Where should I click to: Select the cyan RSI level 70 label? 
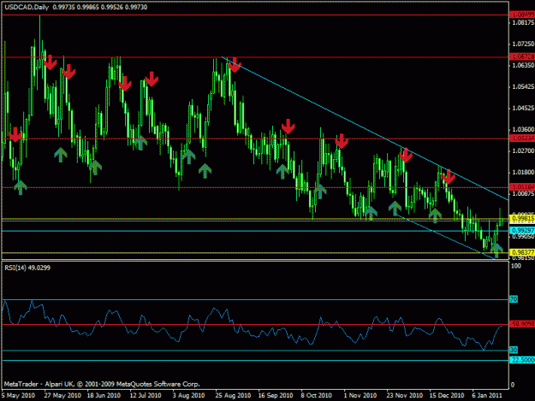(x=514, y=299)
